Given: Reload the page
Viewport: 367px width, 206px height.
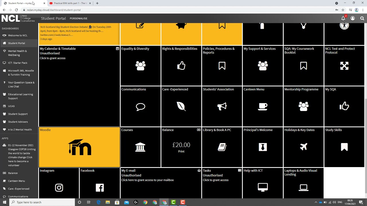Looking at the screenshot, I should 16,10.
